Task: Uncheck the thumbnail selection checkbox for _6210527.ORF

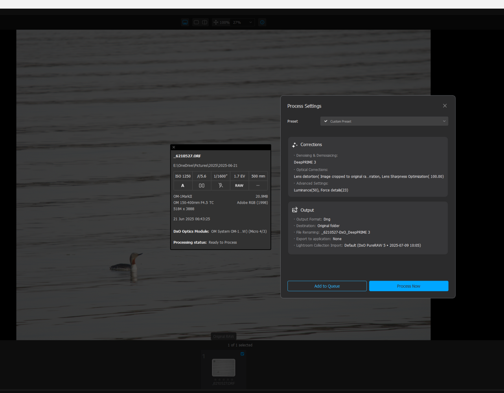Action: pos(242,354)
